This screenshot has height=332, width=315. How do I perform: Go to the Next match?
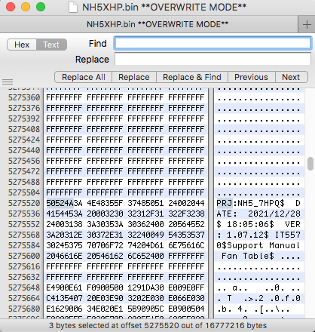(291, 77)
